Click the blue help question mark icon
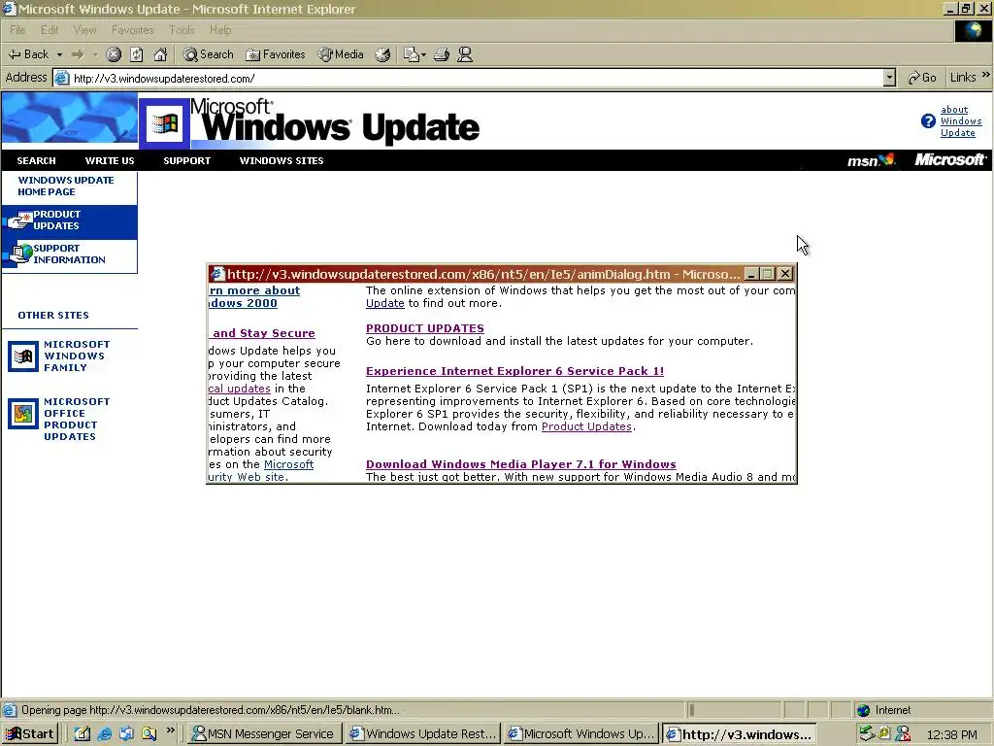The width and height of the screenshot is (994, 746). [928, 121]
